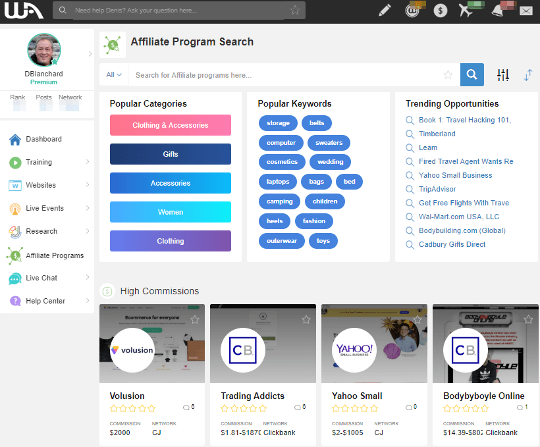The image size is (540, 447).
Task: Open the Research menu item
Action: [41, 231]
